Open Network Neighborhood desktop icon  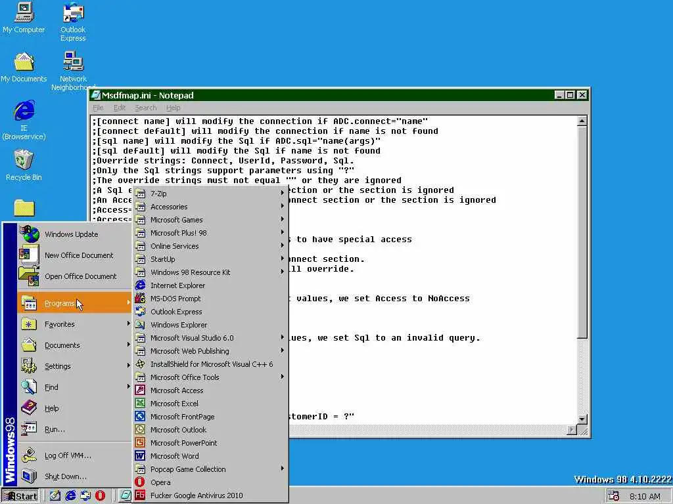click(73, 71)
